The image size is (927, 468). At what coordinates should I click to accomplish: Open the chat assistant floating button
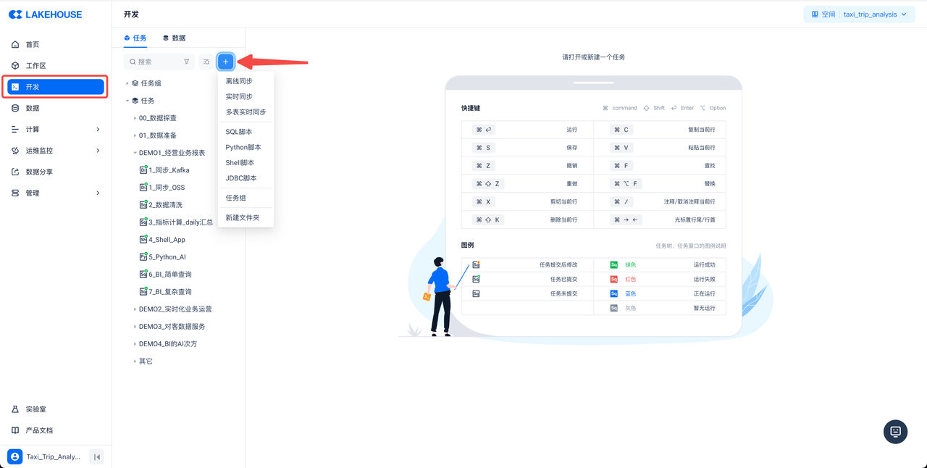[x=895, y=431]
